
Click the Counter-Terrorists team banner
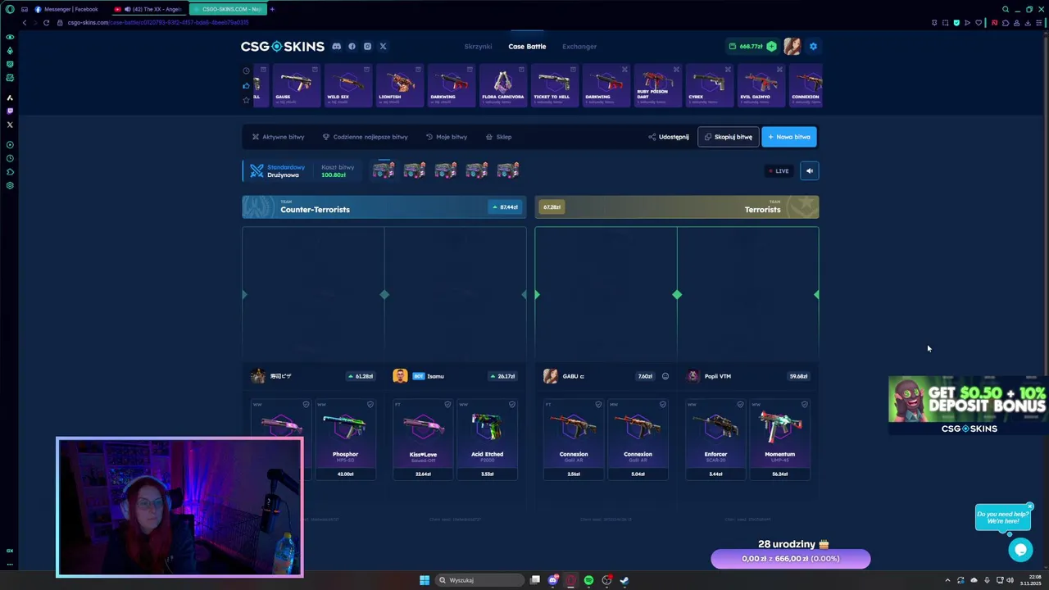pos(384,207)
